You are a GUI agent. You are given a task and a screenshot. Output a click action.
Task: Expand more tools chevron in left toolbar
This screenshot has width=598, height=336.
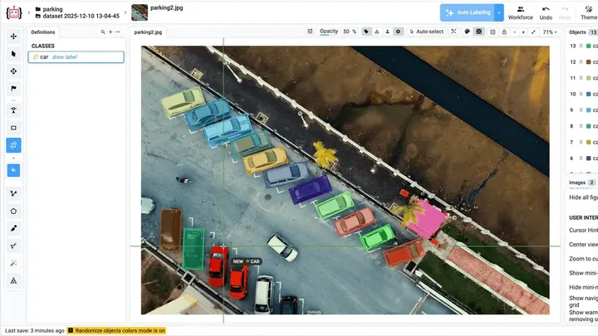[14, 158]
